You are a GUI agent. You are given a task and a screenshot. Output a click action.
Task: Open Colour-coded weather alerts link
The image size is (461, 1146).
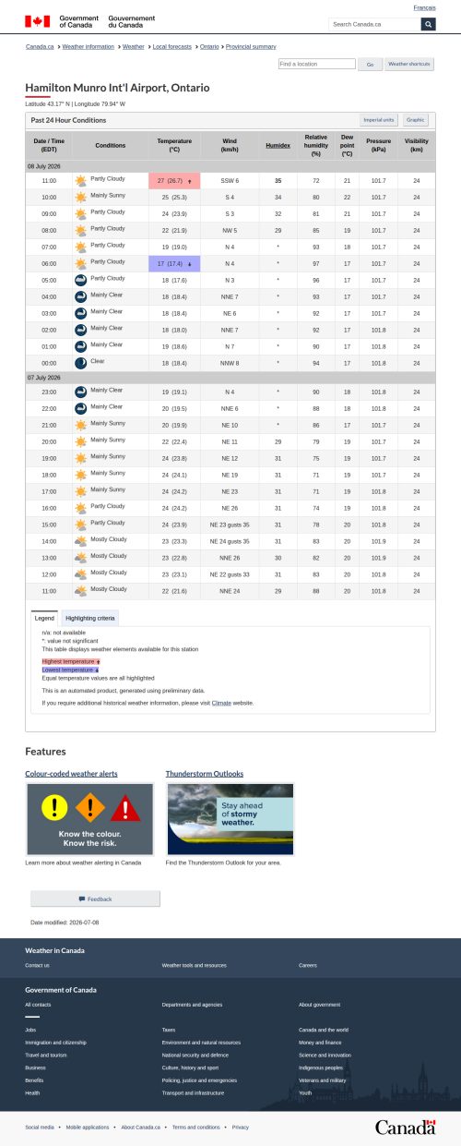(x=71, y=773)
